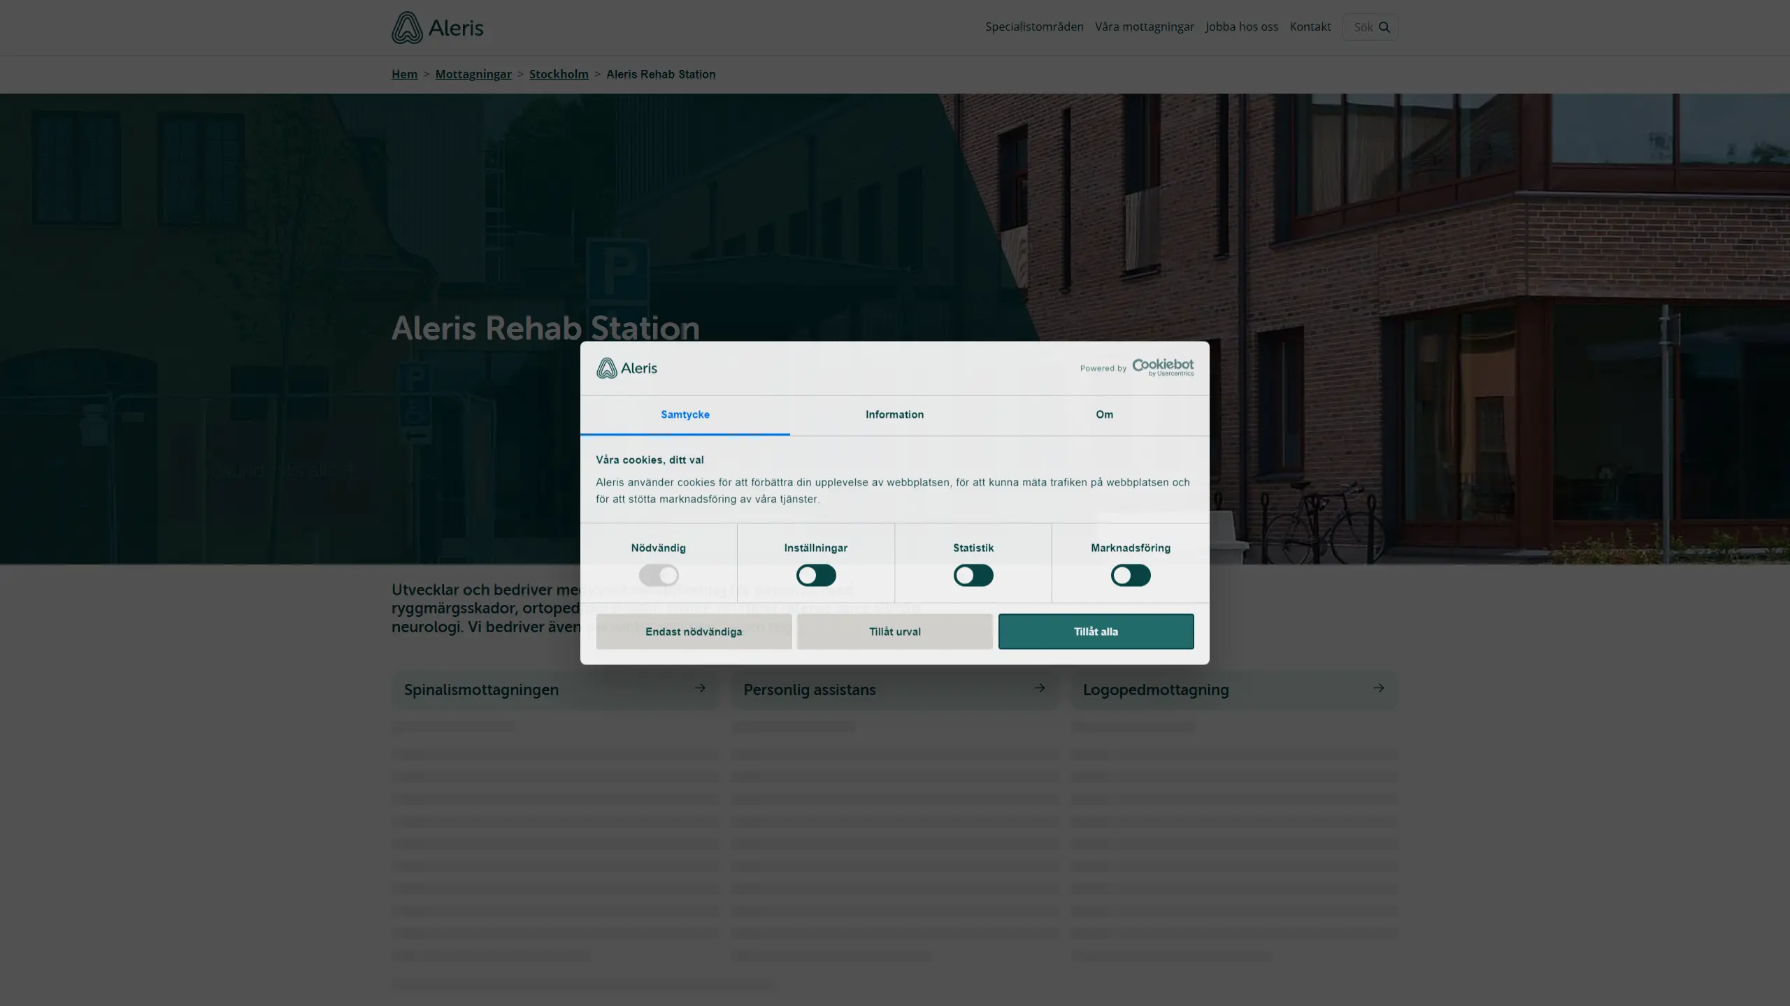Switch to the Samtycke tab
This screenshot has width=1790, height=1006.
[x=685, y=415]
